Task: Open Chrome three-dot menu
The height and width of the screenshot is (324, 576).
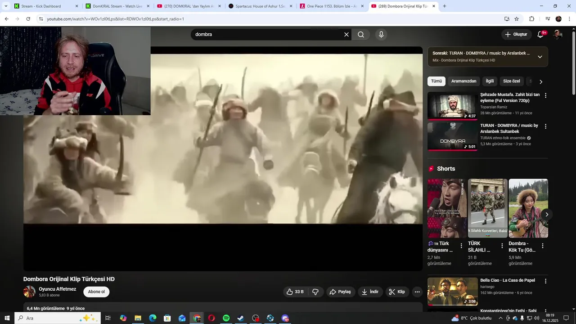Action: pyautogui.click(x=570, y=19)
